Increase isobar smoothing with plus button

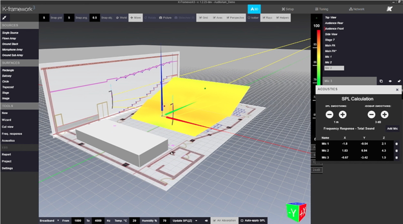click(384, 115)
